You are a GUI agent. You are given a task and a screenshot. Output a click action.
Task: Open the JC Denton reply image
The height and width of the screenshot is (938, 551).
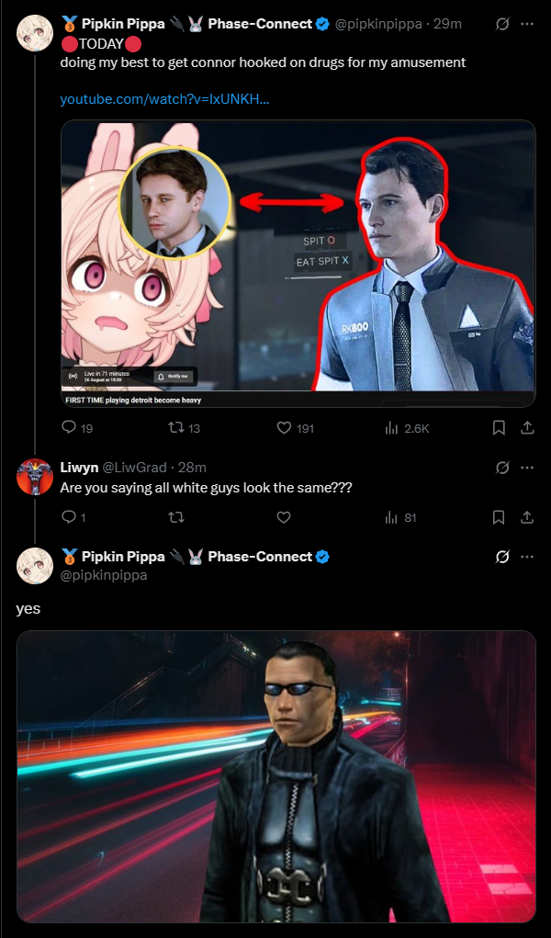[x=275, y=776]
